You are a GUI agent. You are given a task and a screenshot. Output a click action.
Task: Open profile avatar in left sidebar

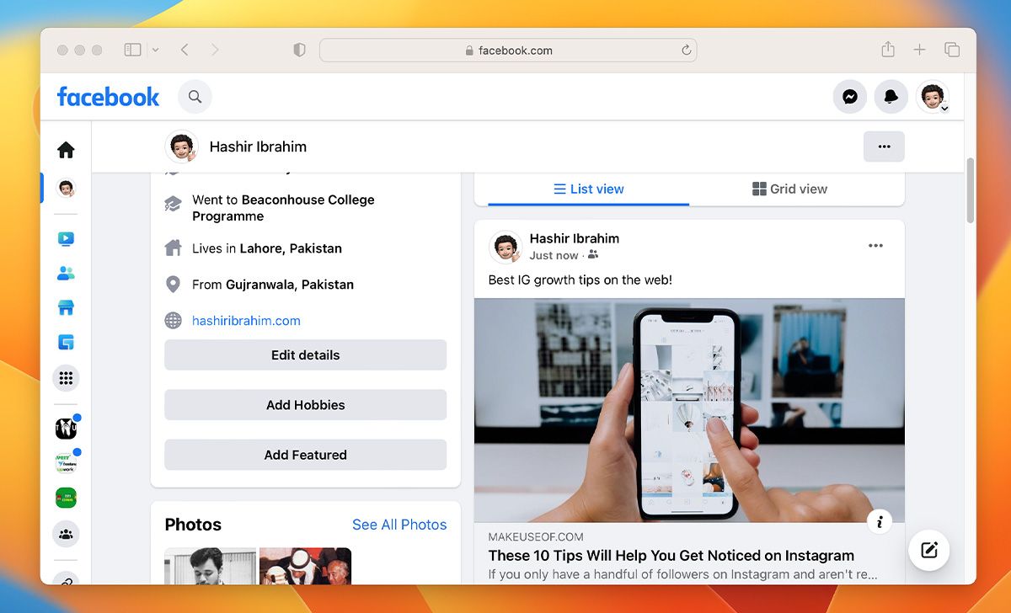[x=66, y=188]
